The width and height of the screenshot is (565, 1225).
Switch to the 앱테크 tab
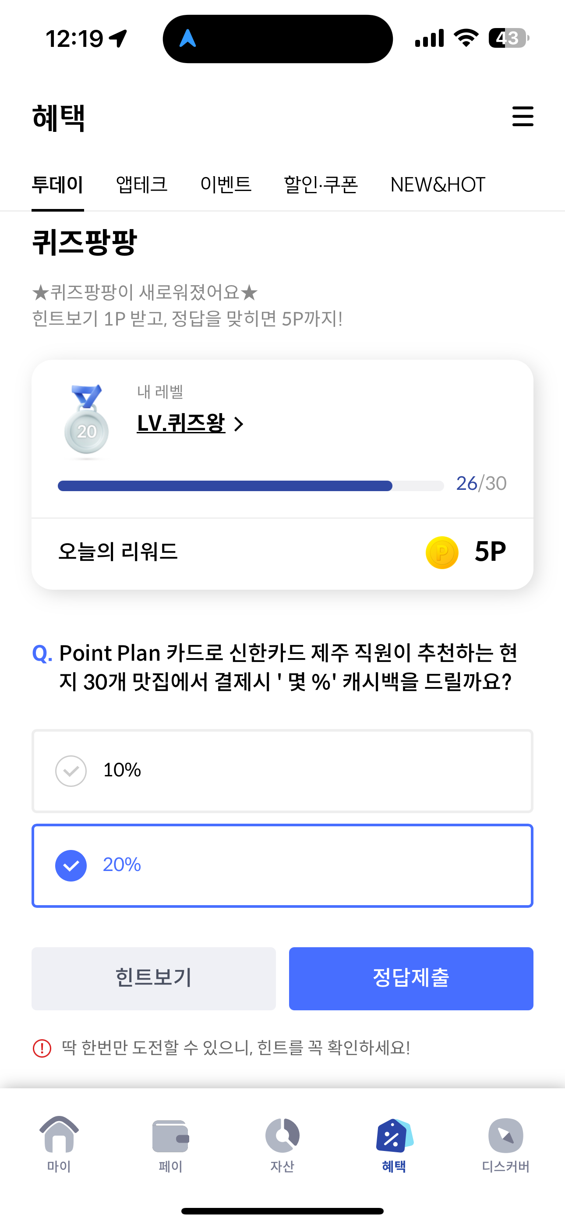[142, 184]
